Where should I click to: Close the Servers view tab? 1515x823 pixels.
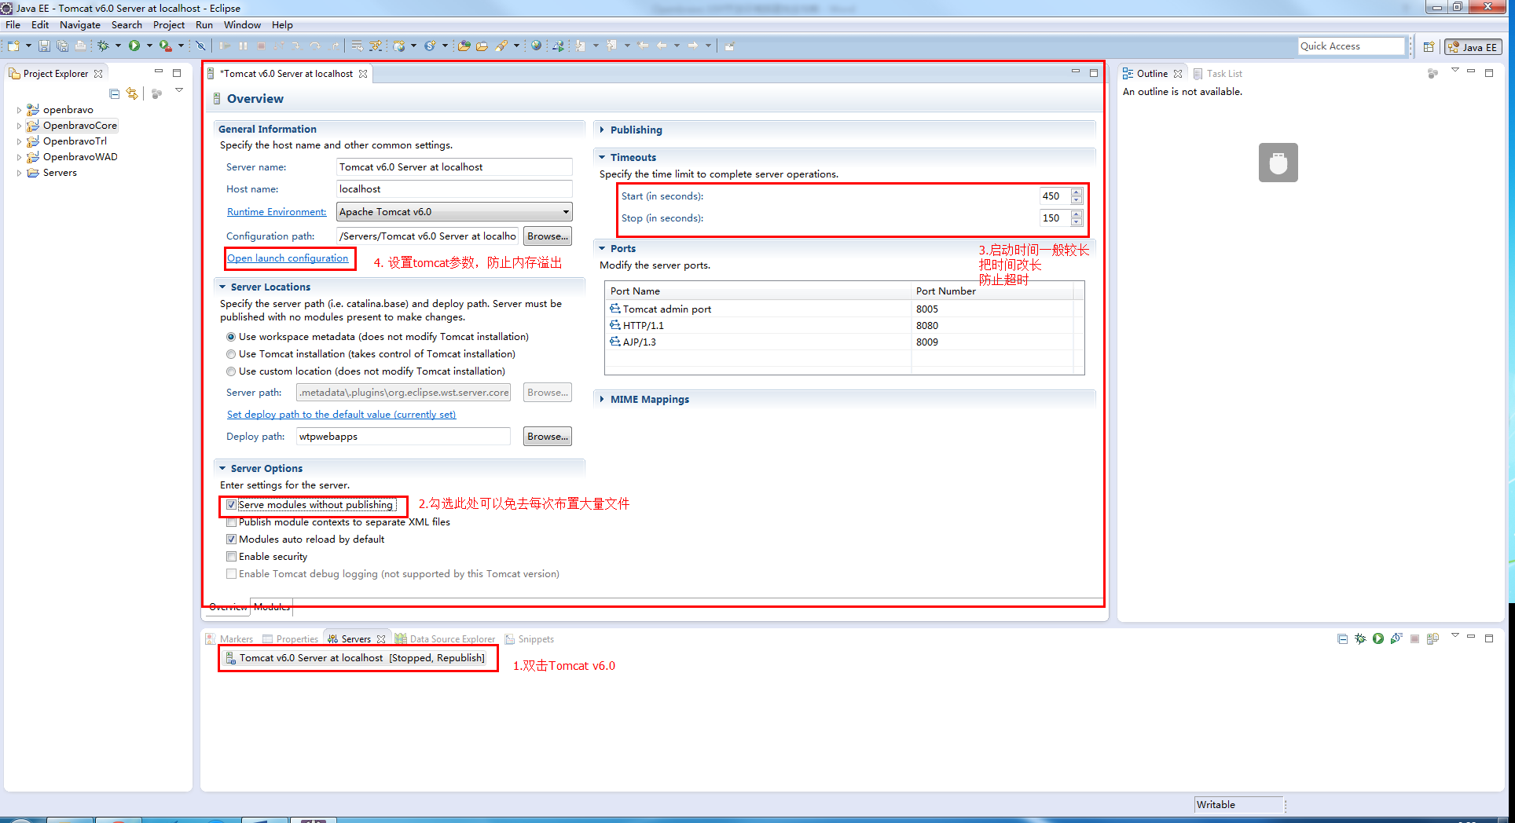coord(381,639)
